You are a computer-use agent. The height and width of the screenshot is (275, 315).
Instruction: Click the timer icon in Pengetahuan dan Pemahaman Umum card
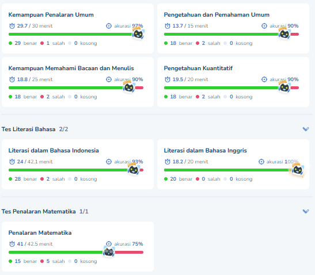click(x=168, y=26)
